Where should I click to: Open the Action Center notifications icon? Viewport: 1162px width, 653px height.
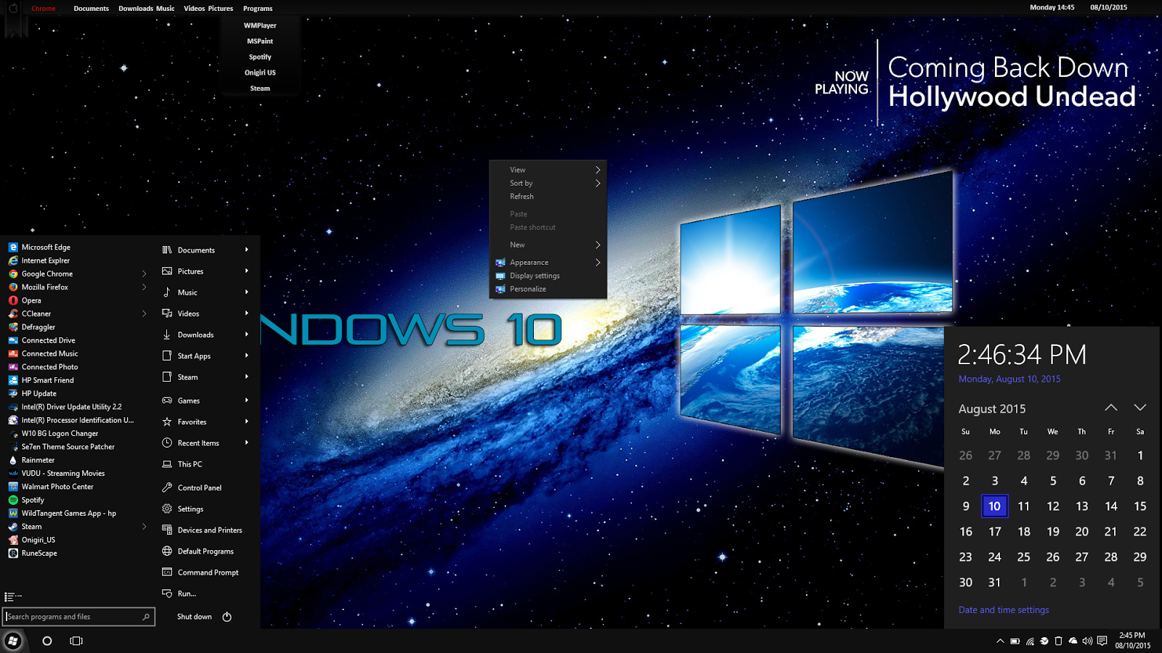[1102, 641]
